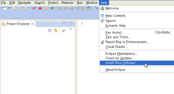
Task: Open the Project menu
Action: pyautogui.click(x=53, y=3)
